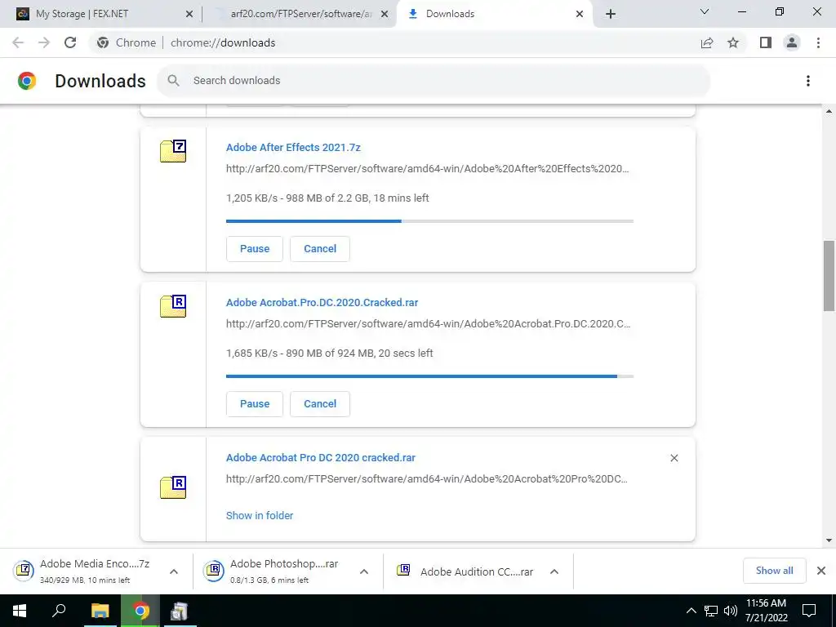Viewport: 836px width, 627px height.
Task: Open the notification center icon
Action: point(809,611)
